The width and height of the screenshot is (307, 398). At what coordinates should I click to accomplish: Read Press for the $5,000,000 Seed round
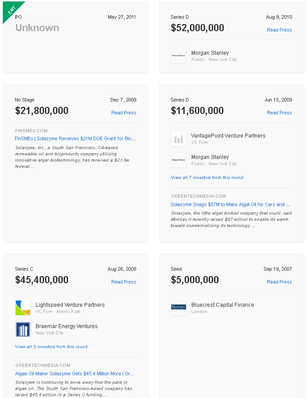click(279, 282)
